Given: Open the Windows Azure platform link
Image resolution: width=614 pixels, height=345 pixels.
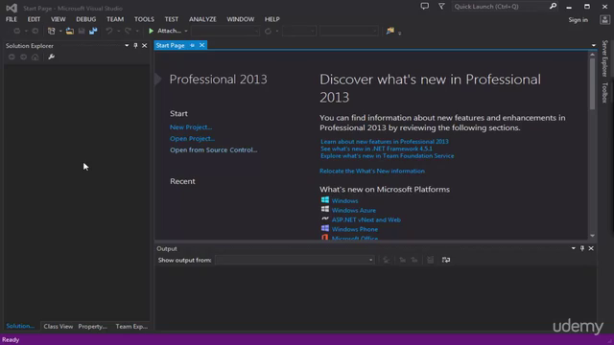Looking at the screenshot, I should (354, 210).
